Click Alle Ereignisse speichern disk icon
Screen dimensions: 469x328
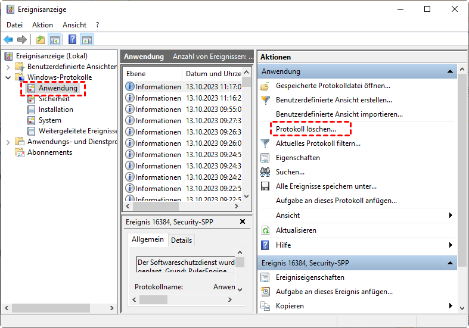click(x=265, y=186)
